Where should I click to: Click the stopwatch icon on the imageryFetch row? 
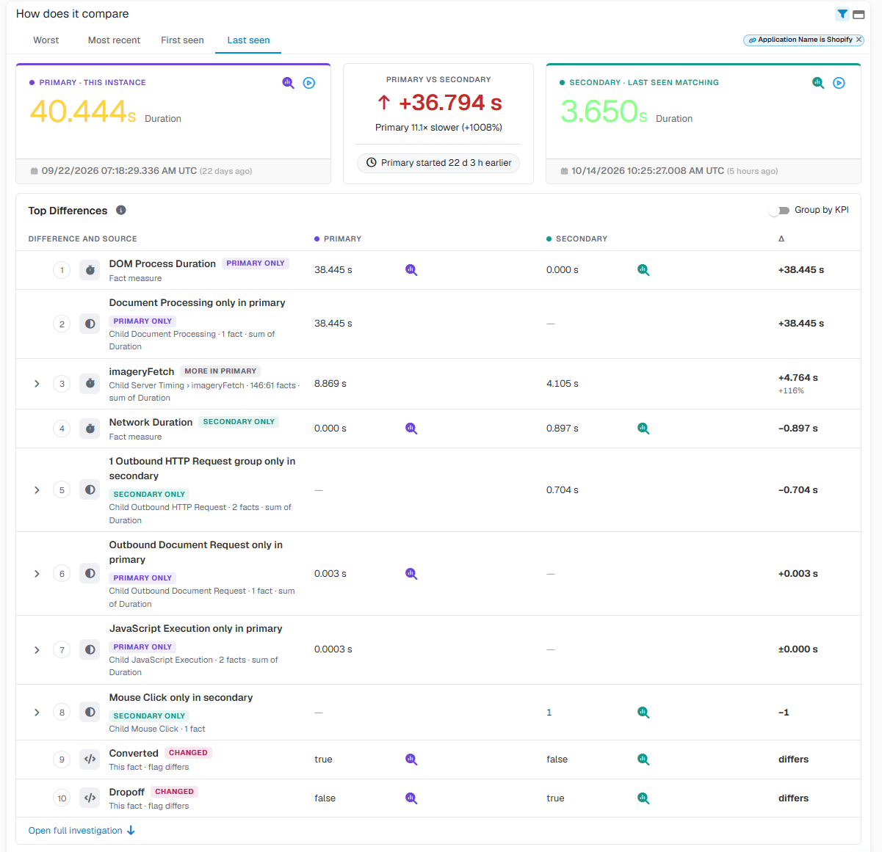90,384
